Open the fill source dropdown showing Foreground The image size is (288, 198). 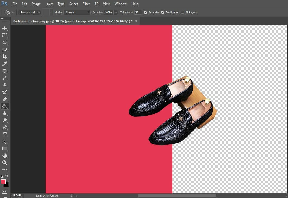(x=29, y=12)
